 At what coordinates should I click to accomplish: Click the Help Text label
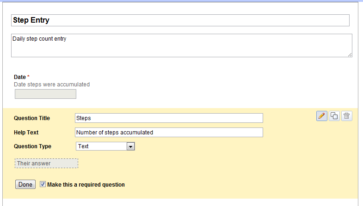[26, 133]
